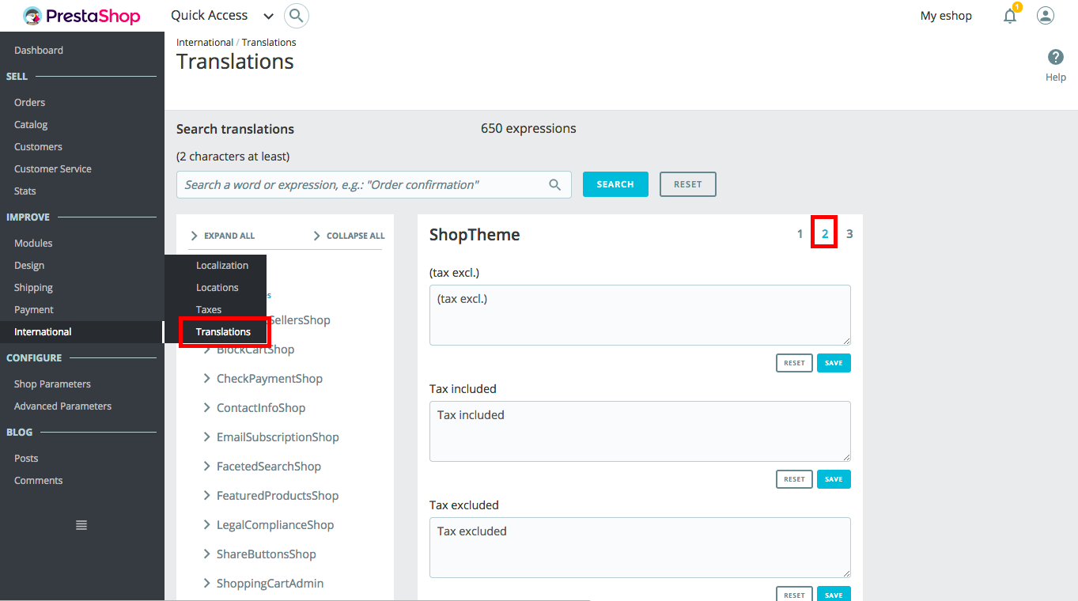Screen dimensions: 1078x601
Task: Collapse all translation tree nodes
Action: [349, 236]
